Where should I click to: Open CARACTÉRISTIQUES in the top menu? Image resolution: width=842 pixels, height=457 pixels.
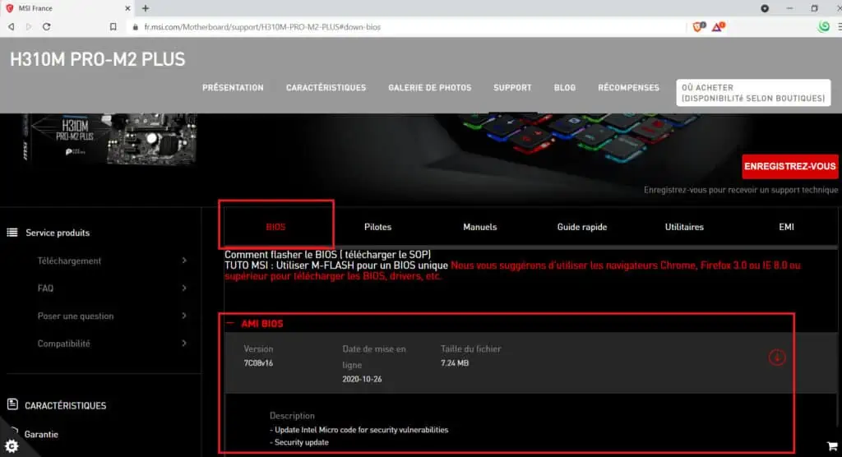326,87
